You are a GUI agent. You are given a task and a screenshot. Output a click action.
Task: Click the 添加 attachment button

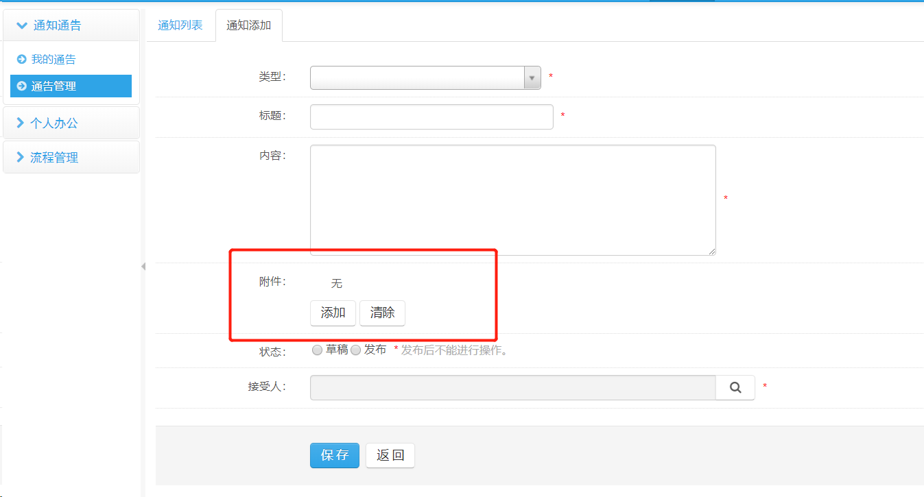click(x=333, y=313)
